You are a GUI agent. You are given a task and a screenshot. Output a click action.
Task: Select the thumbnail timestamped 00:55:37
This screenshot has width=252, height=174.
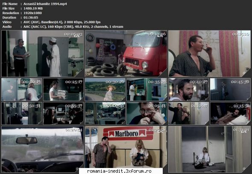tap(63, 114)
